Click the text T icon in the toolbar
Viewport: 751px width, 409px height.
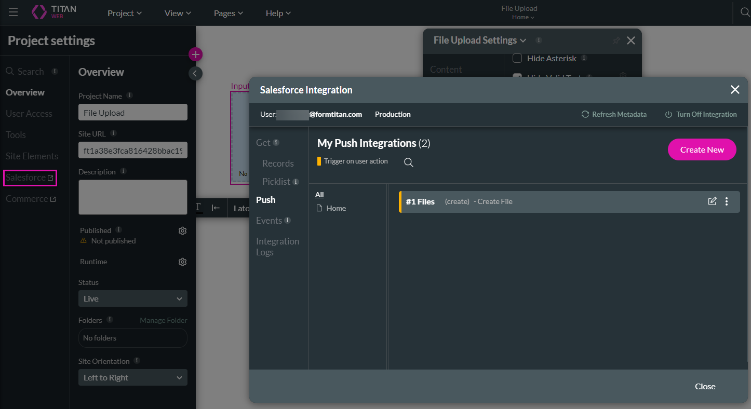tap(198, 208)
